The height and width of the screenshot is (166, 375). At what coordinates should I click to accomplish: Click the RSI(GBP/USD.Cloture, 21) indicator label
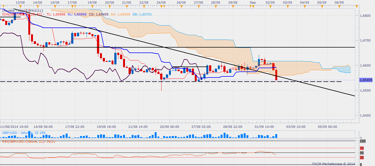point(29,142)
